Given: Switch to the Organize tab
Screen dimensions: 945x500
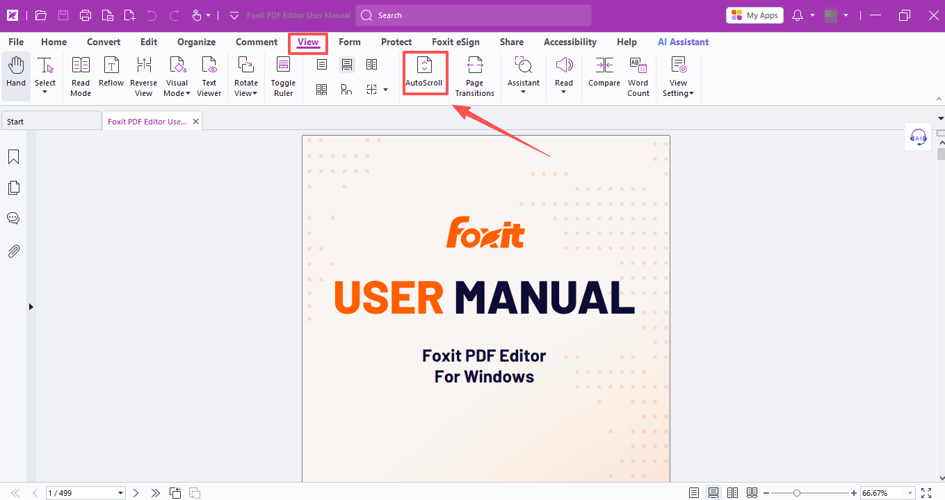Looking at the screenshot, I should tap(197, 42).
